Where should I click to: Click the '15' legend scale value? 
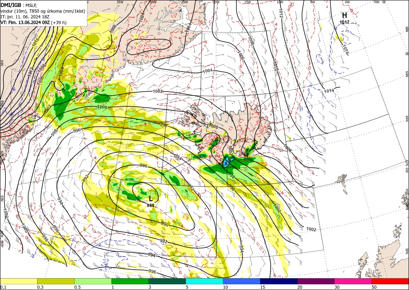pyautogui.click(x=263, y=287)
